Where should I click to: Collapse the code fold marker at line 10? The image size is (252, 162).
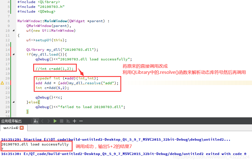pyautogui.click(x=13, y=30)
